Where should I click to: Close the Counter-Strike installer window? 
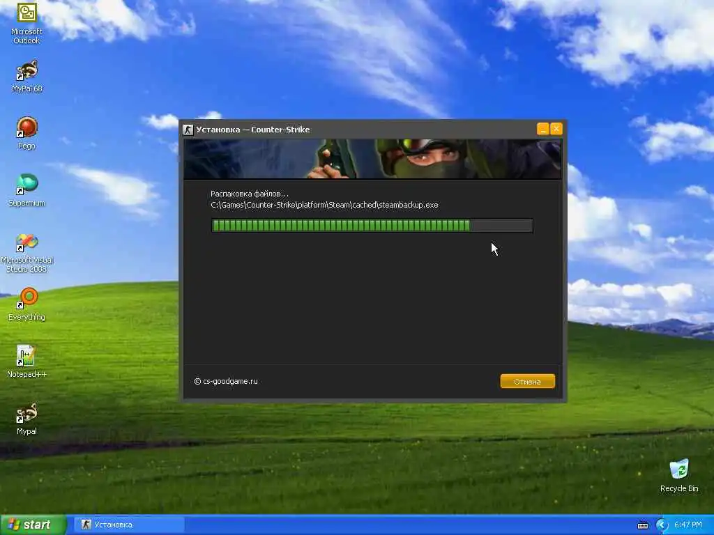click(x=556, y=129)
